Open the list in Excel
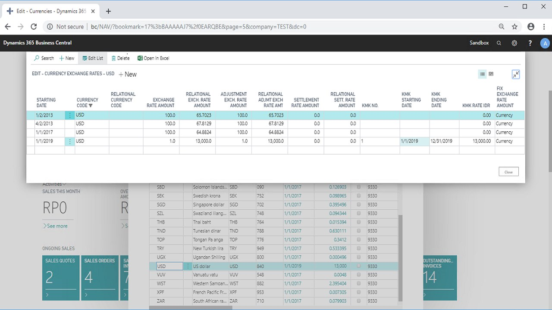This screenshot has height=310, width=552. 153,58
